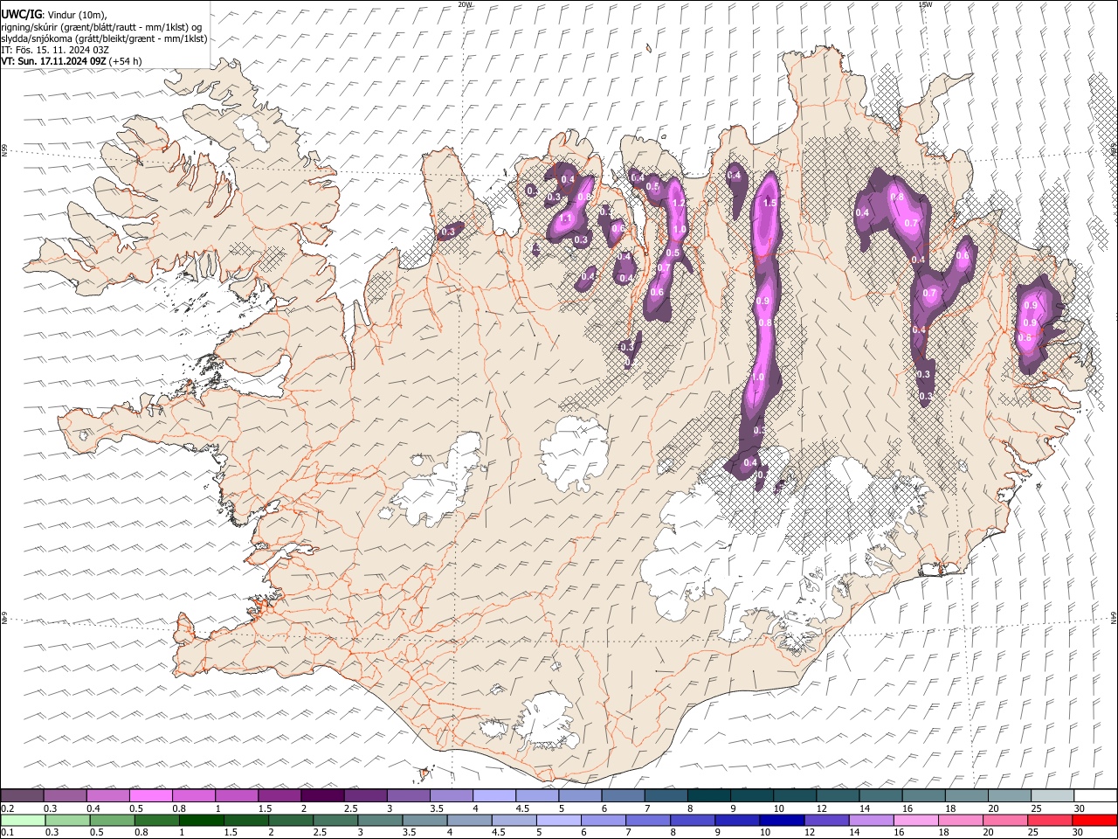1118x839 pixels.
Task: Select bottom-row blue swatch between 8 and 9
Action: 693,821
